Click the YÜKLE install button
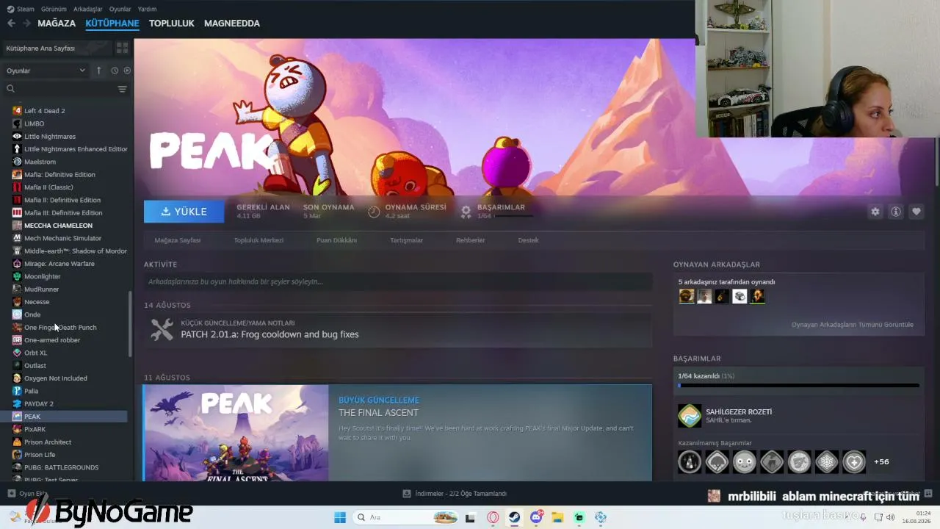Image resolution: width=940 pixels, height=529 pixels. coord(184,212)
